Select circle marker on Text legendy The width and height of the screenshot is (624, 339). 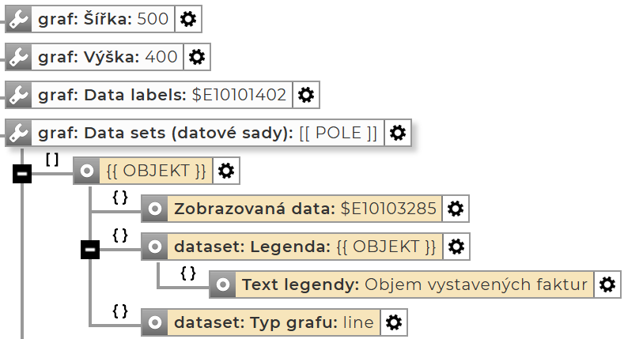pyautogui.click(x=224, y=284)
